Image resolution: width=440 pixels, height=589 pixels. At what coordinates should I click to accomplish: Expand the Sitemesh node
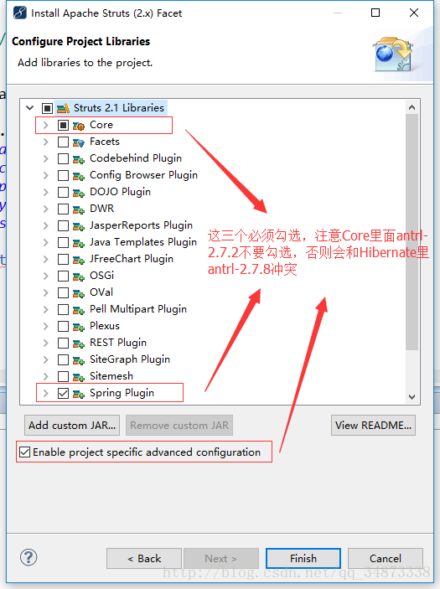pos(46,376)
